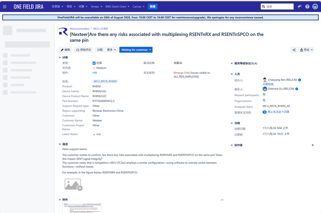This screenshot has width=321, height=213.
Task: Click the search magnifier icon
Action: [263, 6]
